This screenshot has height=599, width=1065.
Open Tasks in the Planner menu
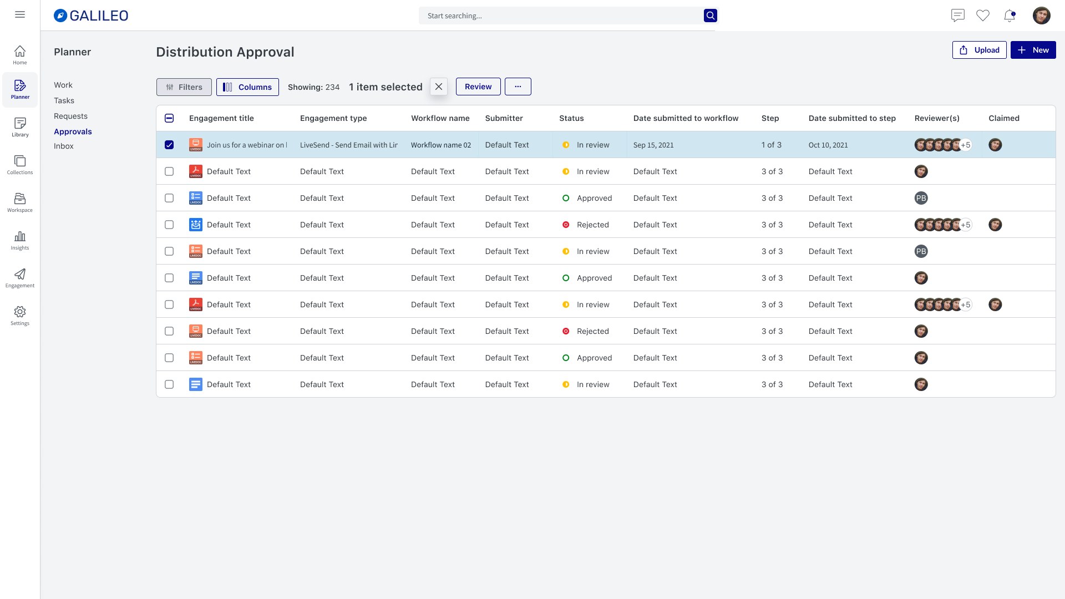(x=64, y=100)
